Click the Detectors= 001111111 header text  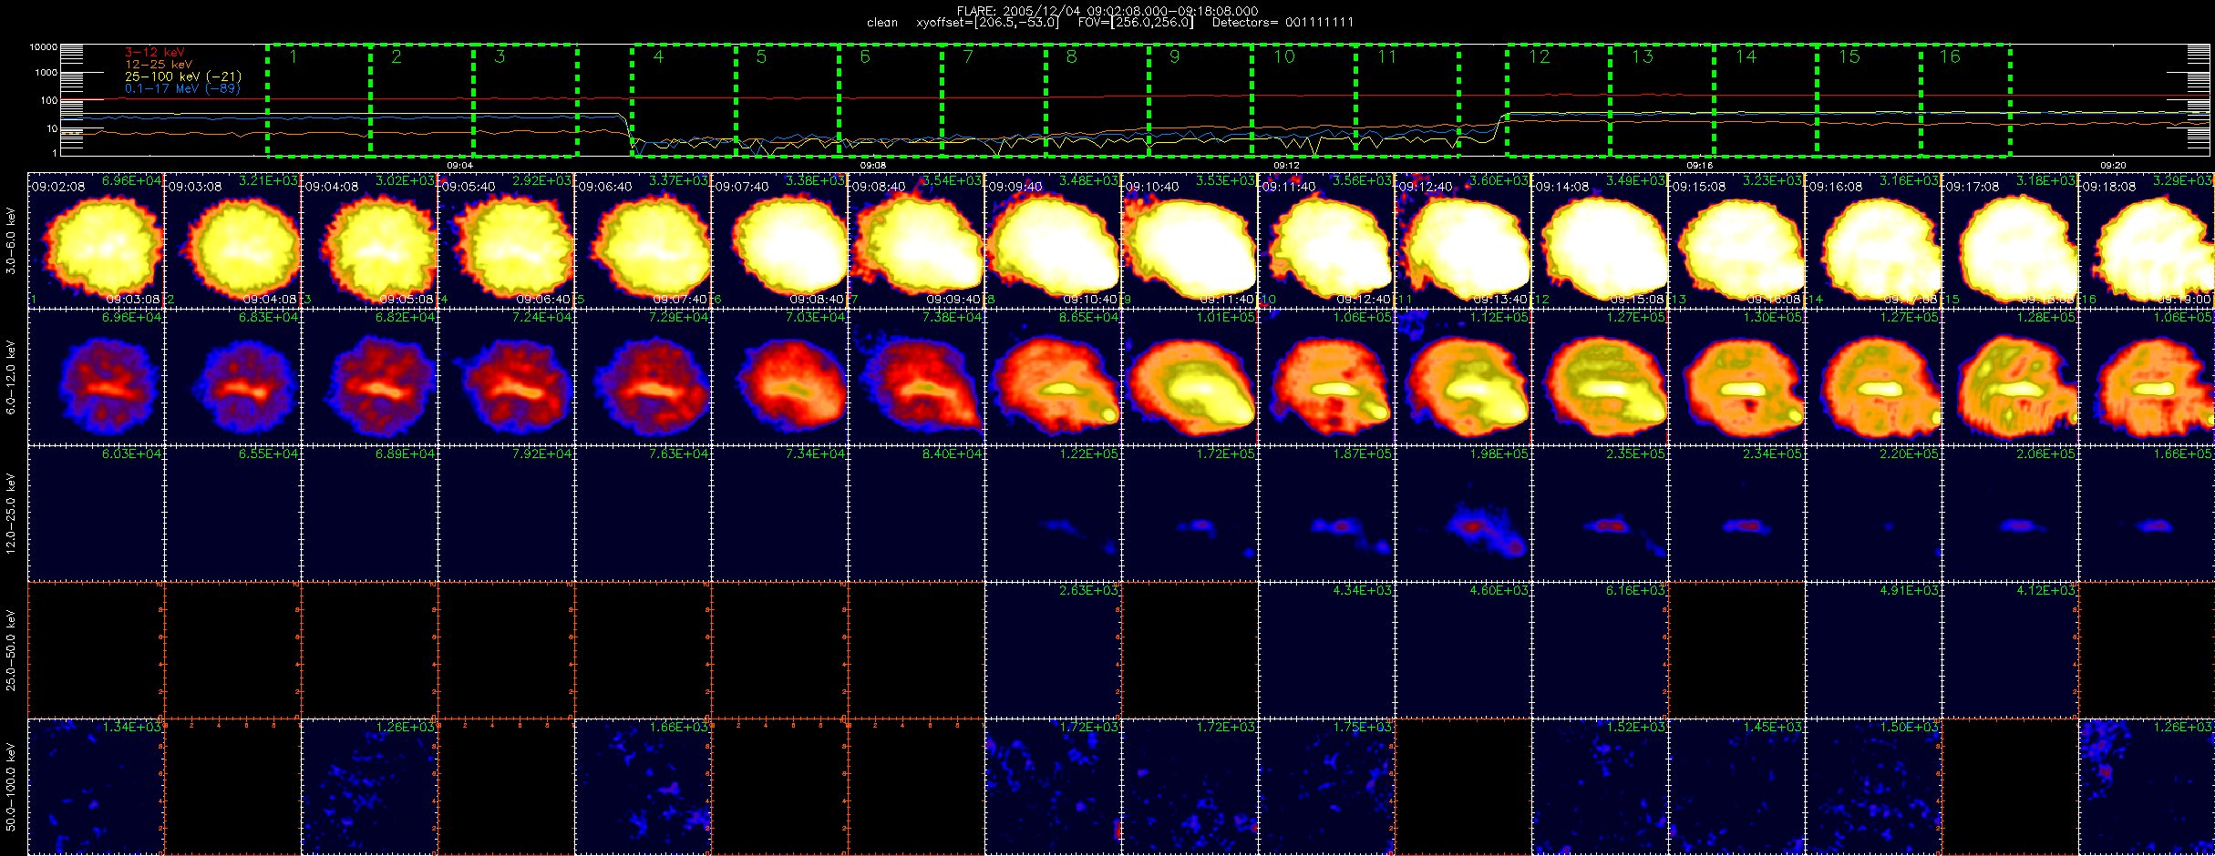pyautogui.click(x=1283, y=23)
